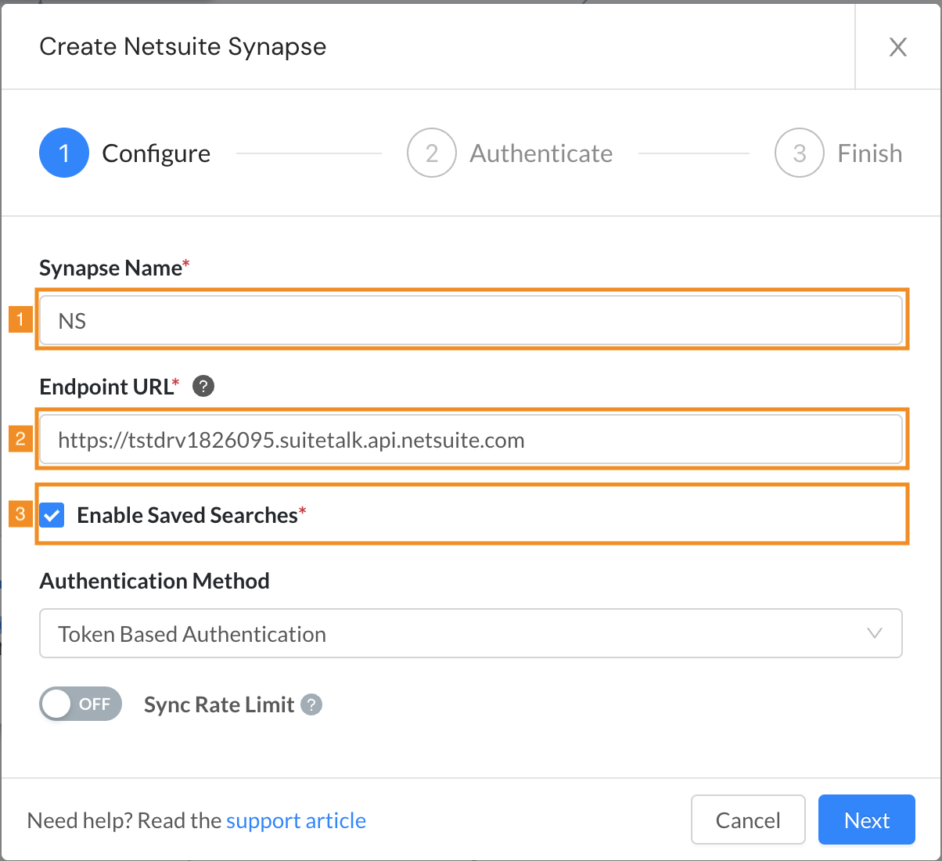Open the support article link
Viewport: 942px width, 861px height.
(297, 820)
